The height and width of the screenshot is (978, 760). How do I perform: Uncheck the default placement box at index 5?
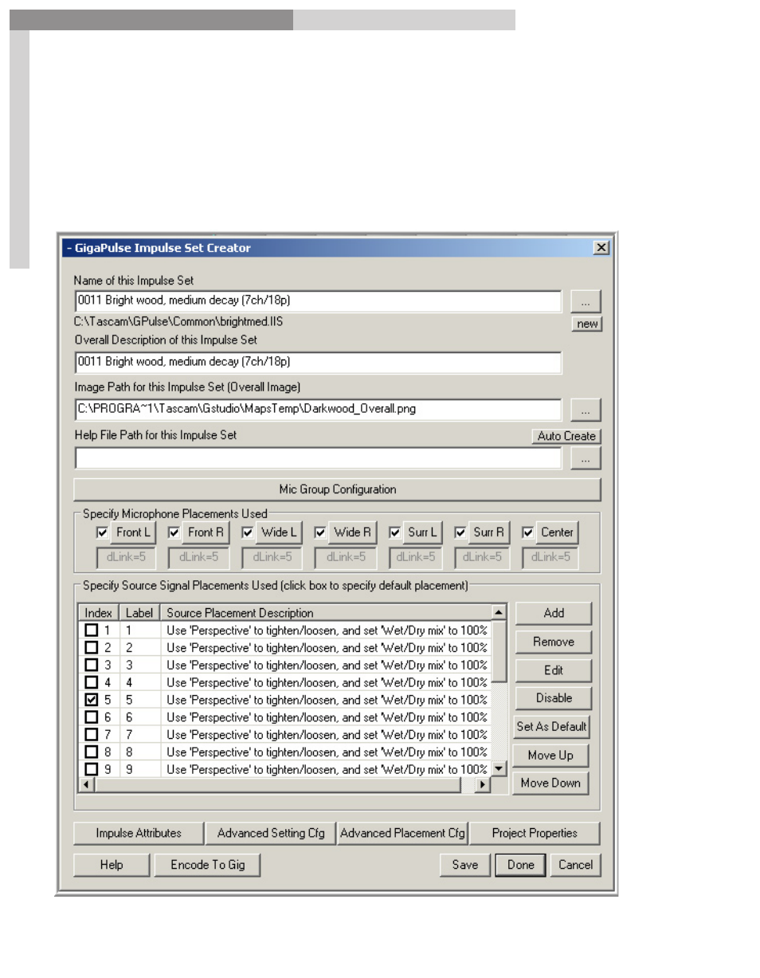(92, 700)
